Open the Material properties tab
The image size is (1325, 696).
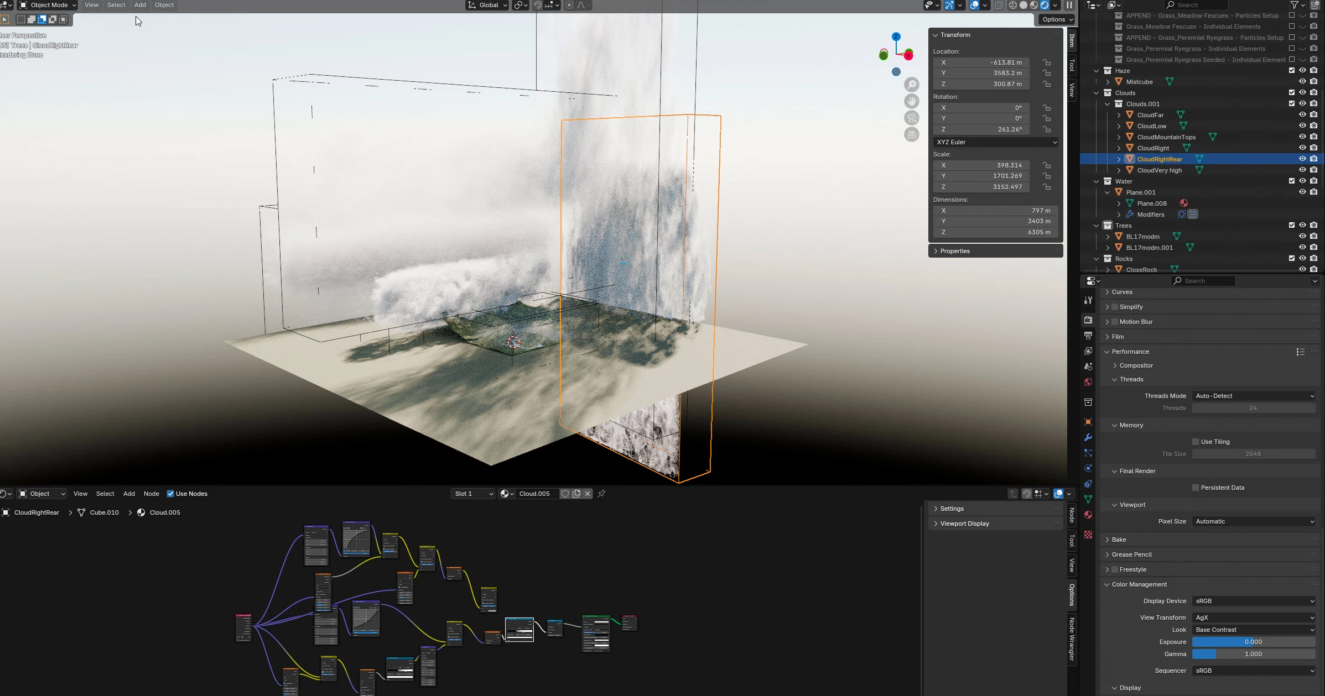coord(1088,515)
